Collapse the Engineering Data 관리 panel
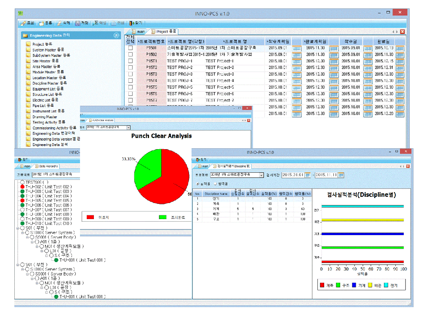This screenshot has width=421, height=316. (x=116, y=36)
